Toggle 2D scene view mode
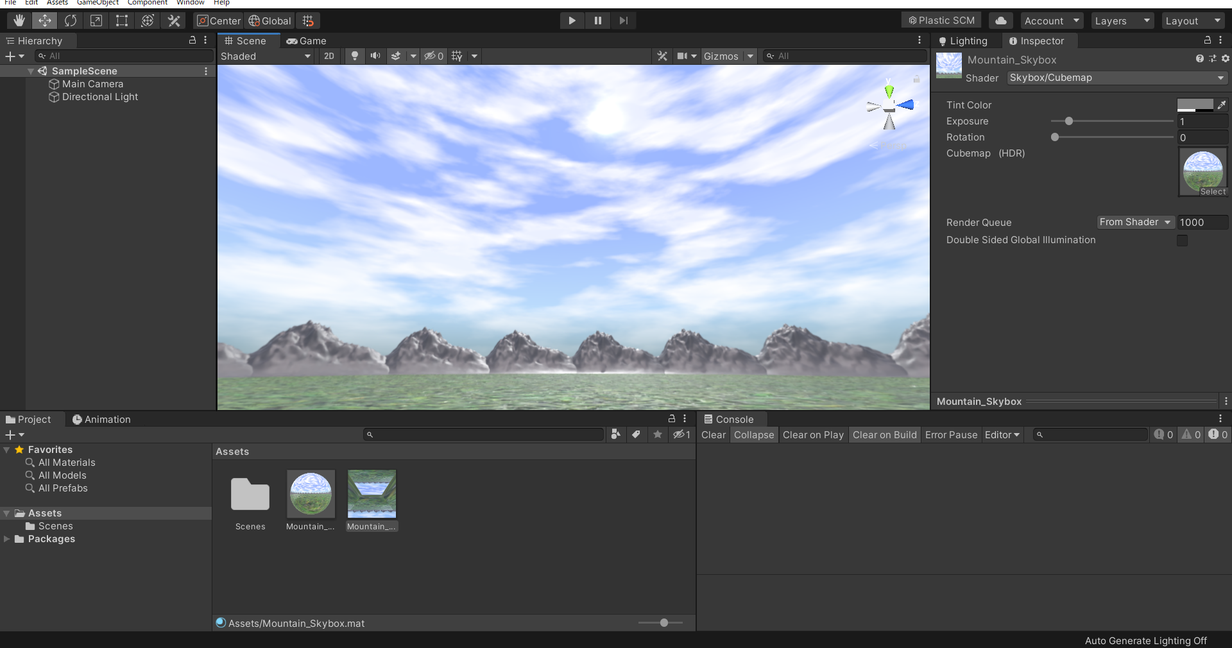This screenshot has width=1232, height=648. pos(329,56)
